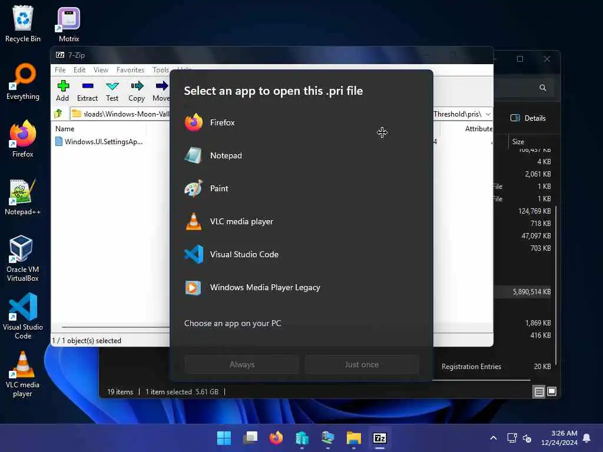Go up one folder level in 7-Zip
This screenshot has width=603, height=452.
tap(58, 114)
